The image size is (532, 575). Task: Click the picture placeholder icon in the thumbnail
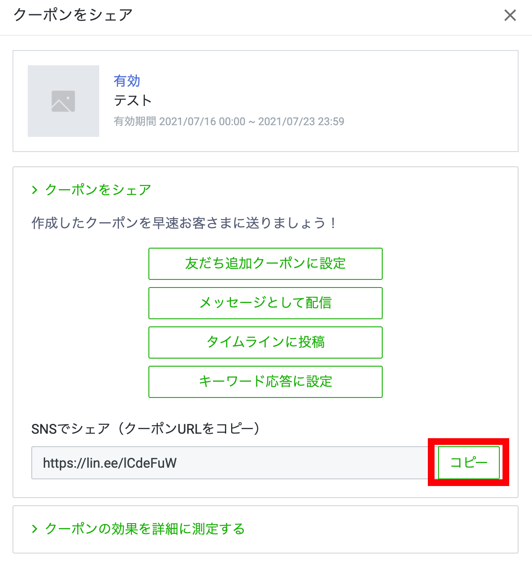(x=63, y=101)
